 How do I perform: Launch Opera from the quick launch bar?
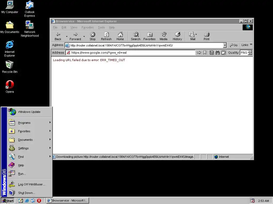tap(39, 201)
